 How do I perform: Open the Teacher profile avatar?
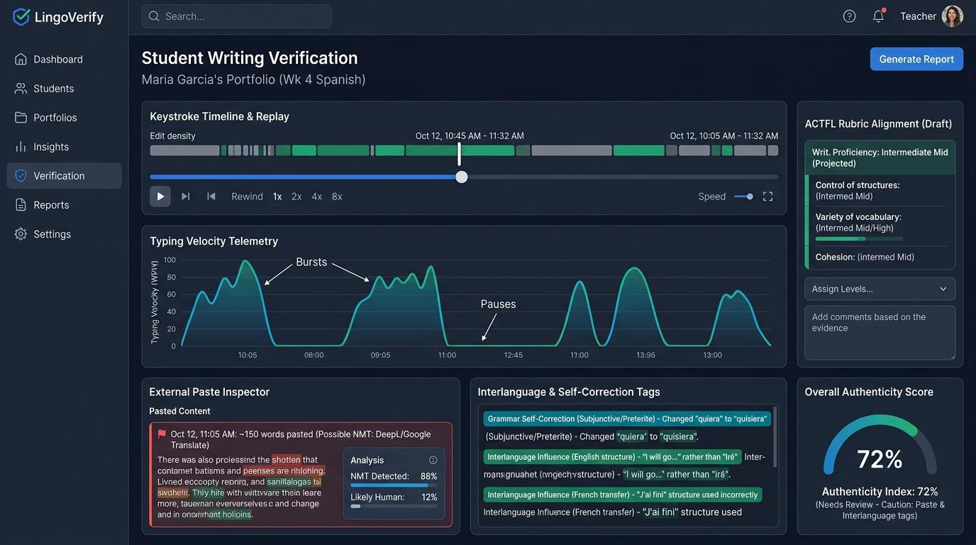click(x=952, y=16)
